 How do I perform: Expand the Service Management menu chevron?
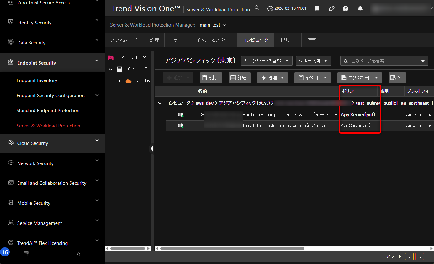[x=97, y=220]
